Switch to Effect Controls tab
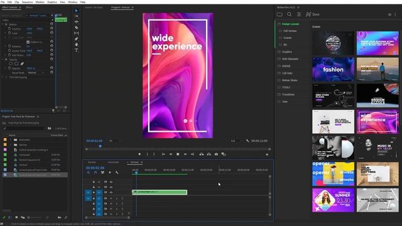402x226 pixels. pyautogui.click(x=9, y=8)
